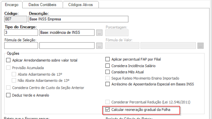Uncheck Calcular reoneração gradual da Folha
The image size is (212, 119).
(107, 110)
